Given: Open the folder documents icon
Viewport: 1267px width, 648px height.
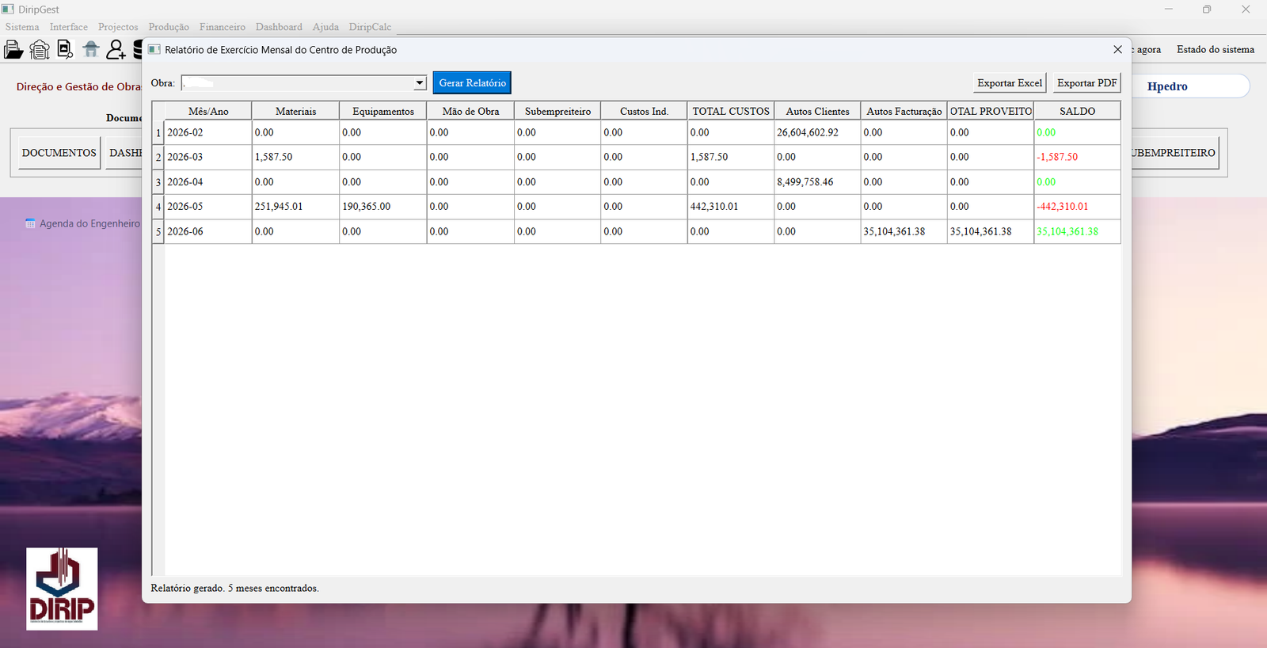Looking at the screenshot, I should (x=13, y=50).
